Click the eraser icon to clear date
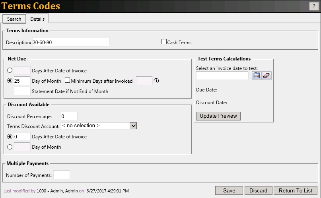 click(267, 76)
